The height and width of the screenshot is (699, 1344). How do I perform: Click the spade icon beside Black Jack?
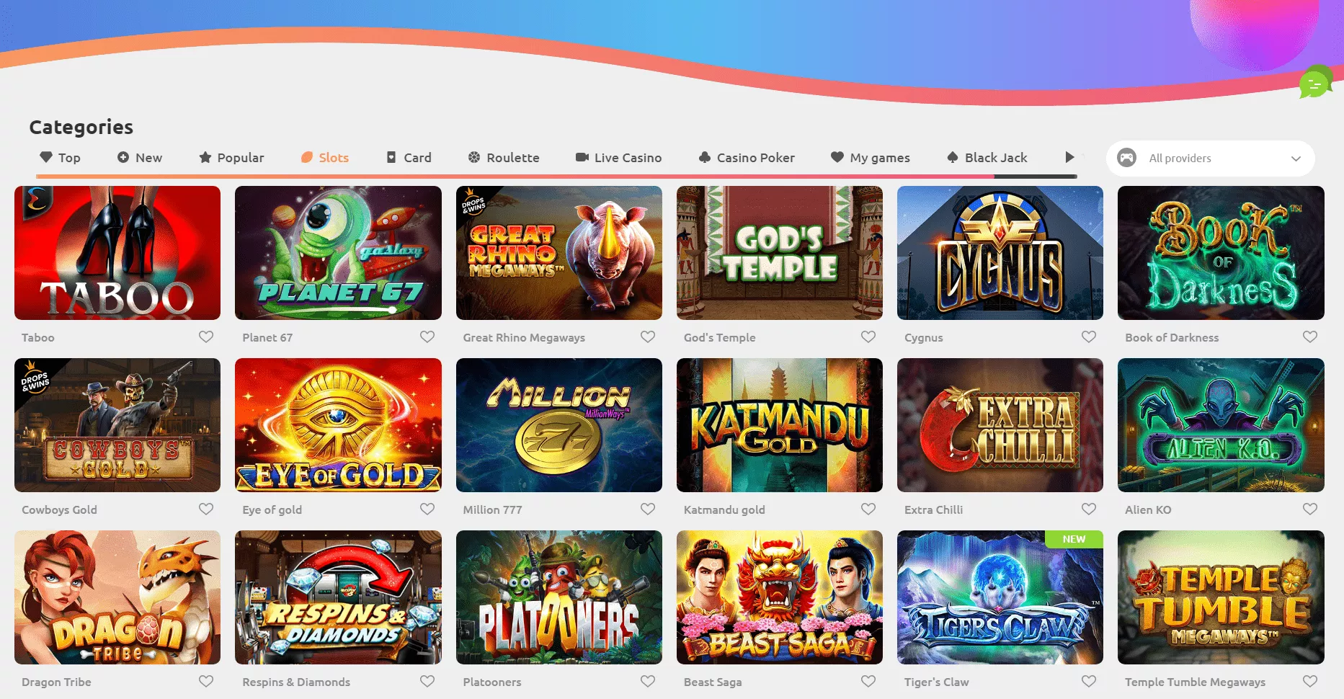pos(953,157)
